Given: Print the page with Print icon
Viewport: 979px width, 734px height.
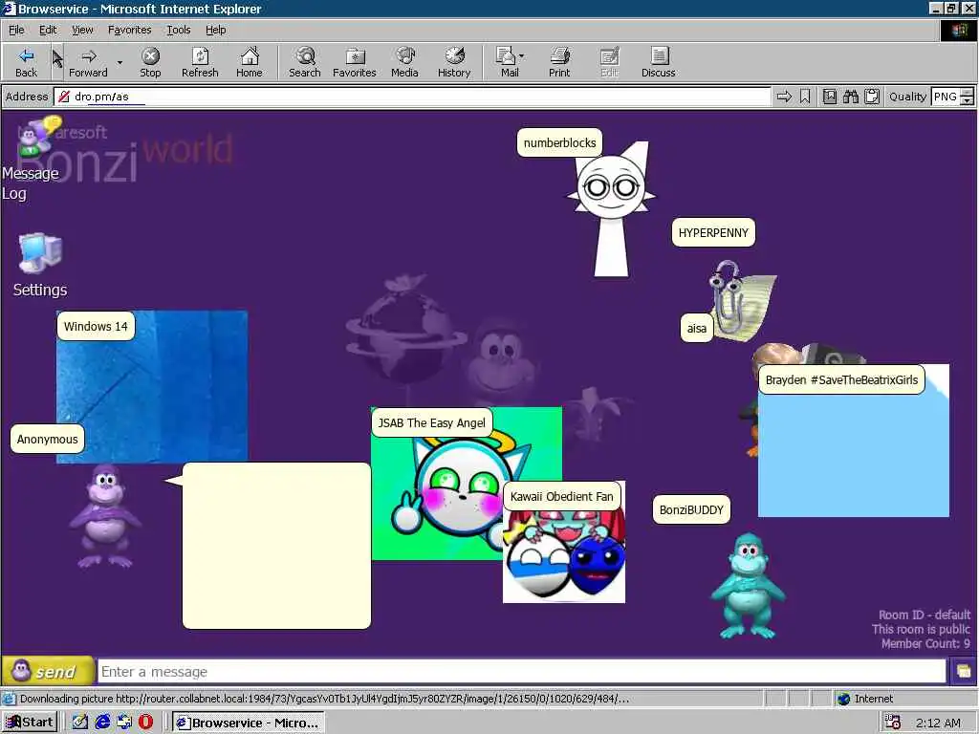Looking at the screenshot, I should point(559,62).
